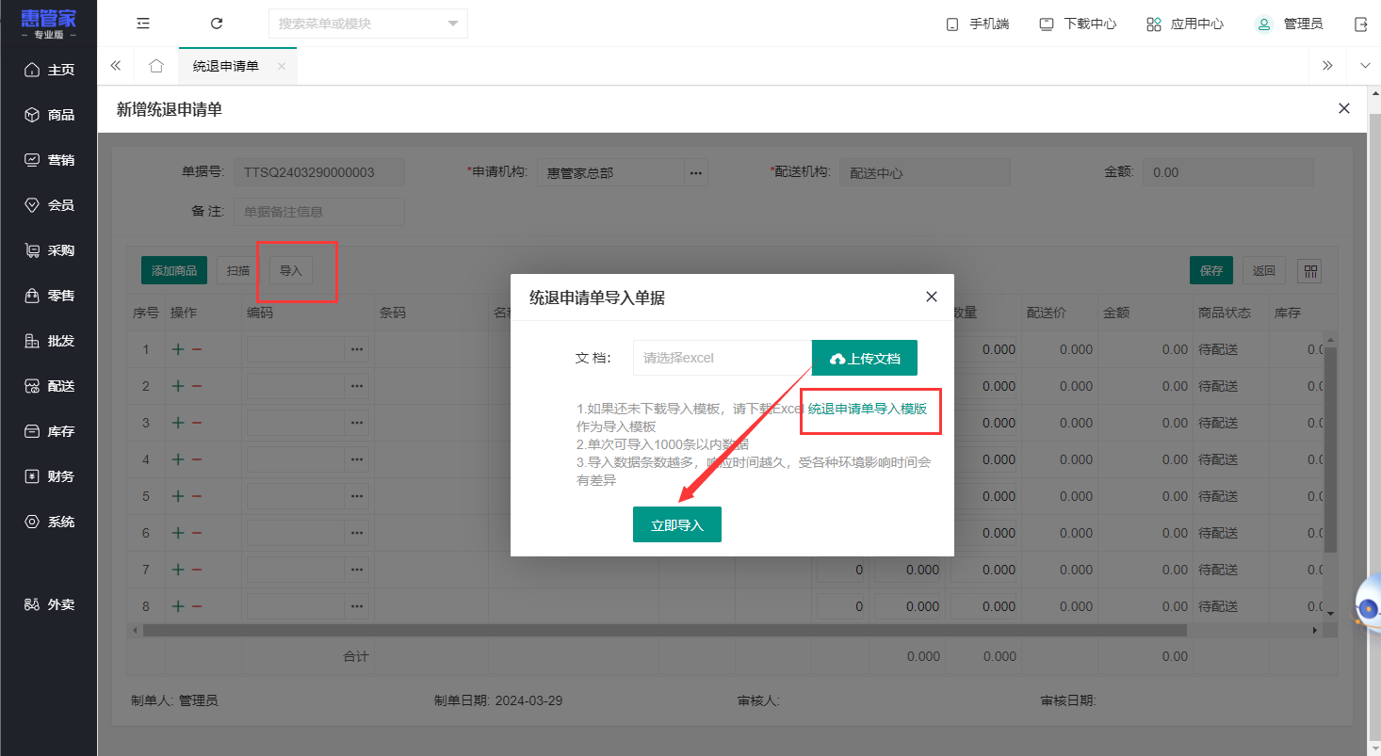This screenshot has height=756, width=1381.
Task: Remove row 4 with minus icon
Action: click(197, 459)
